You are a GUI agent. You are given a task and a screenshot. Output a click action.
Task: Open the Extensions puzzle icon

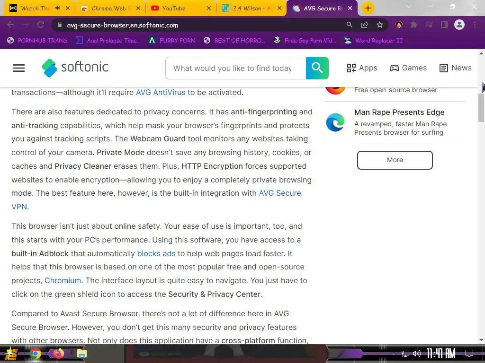(414, 25)
